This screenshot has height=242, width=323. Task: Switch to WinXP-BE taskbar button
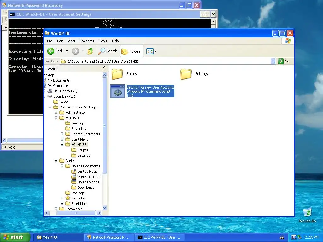[58, 238]
